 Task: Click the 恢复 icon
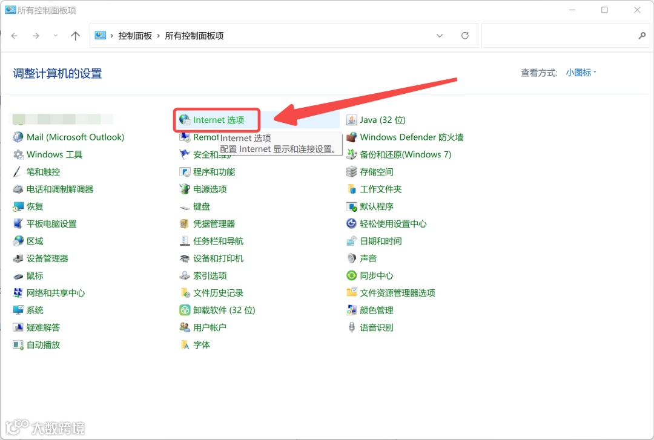[18, 206]
